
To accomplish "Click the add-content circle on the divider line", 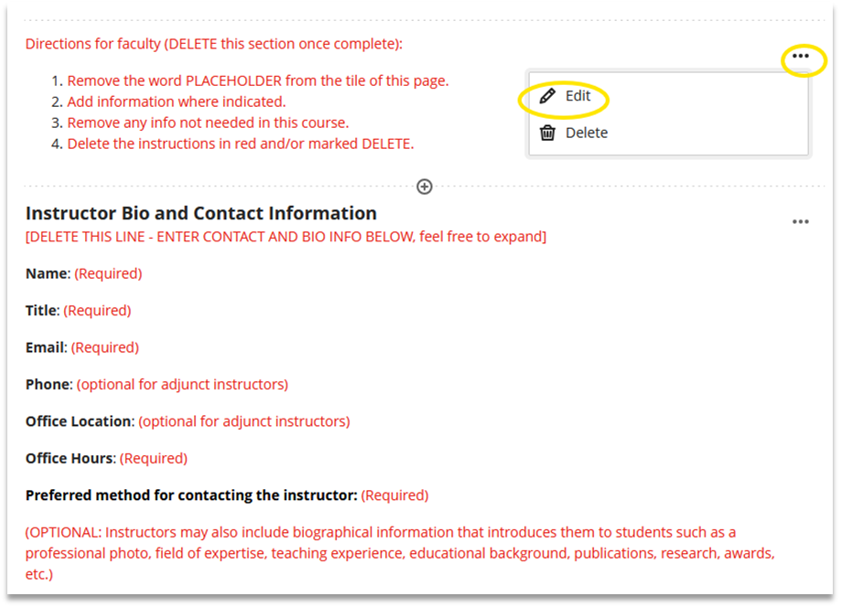I will 424,186.
